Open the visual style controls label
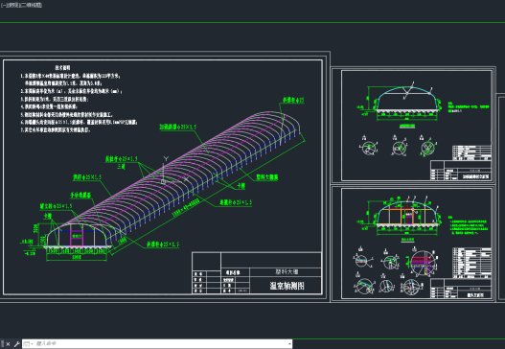 point(32,5)
